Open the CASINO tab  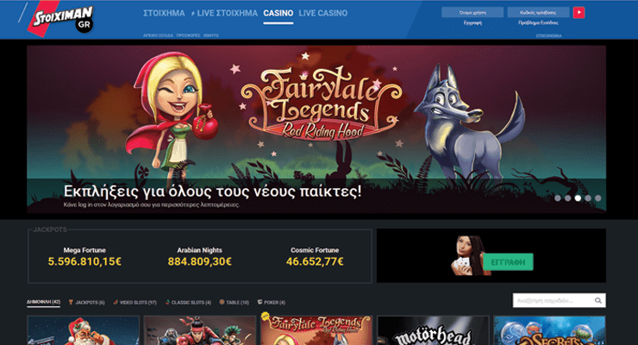(x=278, y=13)
